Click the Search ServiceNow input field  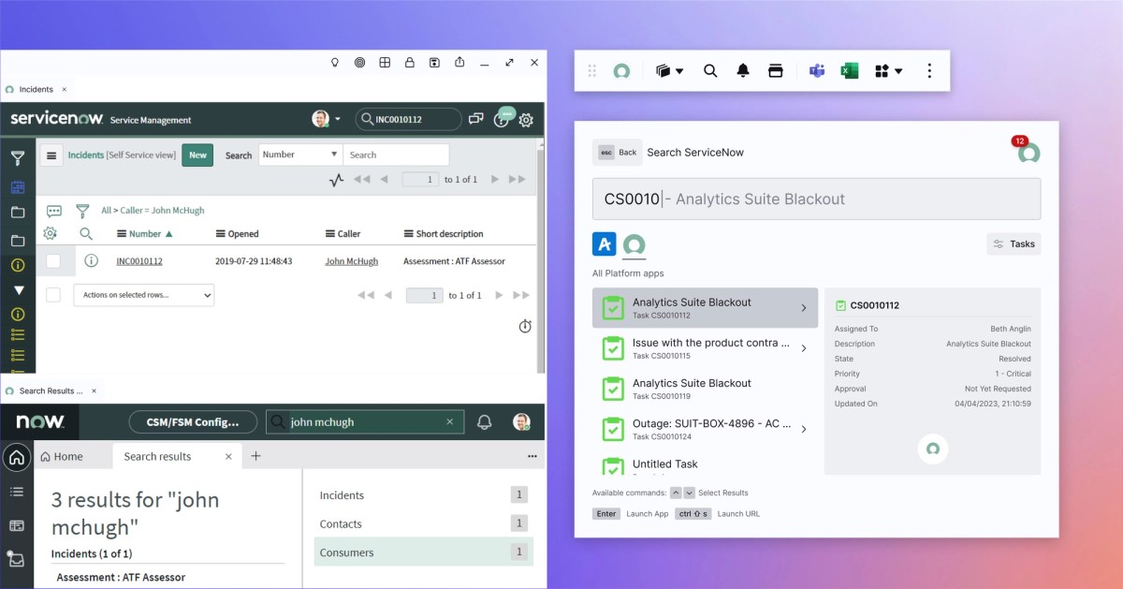coord(816,198)
